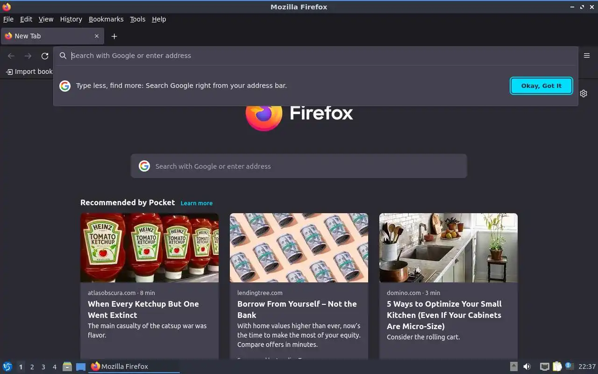Image resolution: width=598 pixels, height=374 pixels.
Task: Click the magnifier icon in address bar
Action: [x=63, y=56]
